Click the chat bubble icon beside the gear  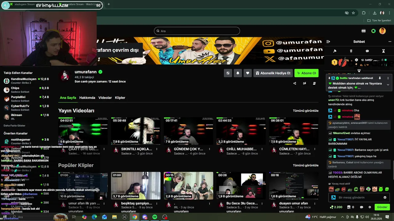[x=361, y=207]
